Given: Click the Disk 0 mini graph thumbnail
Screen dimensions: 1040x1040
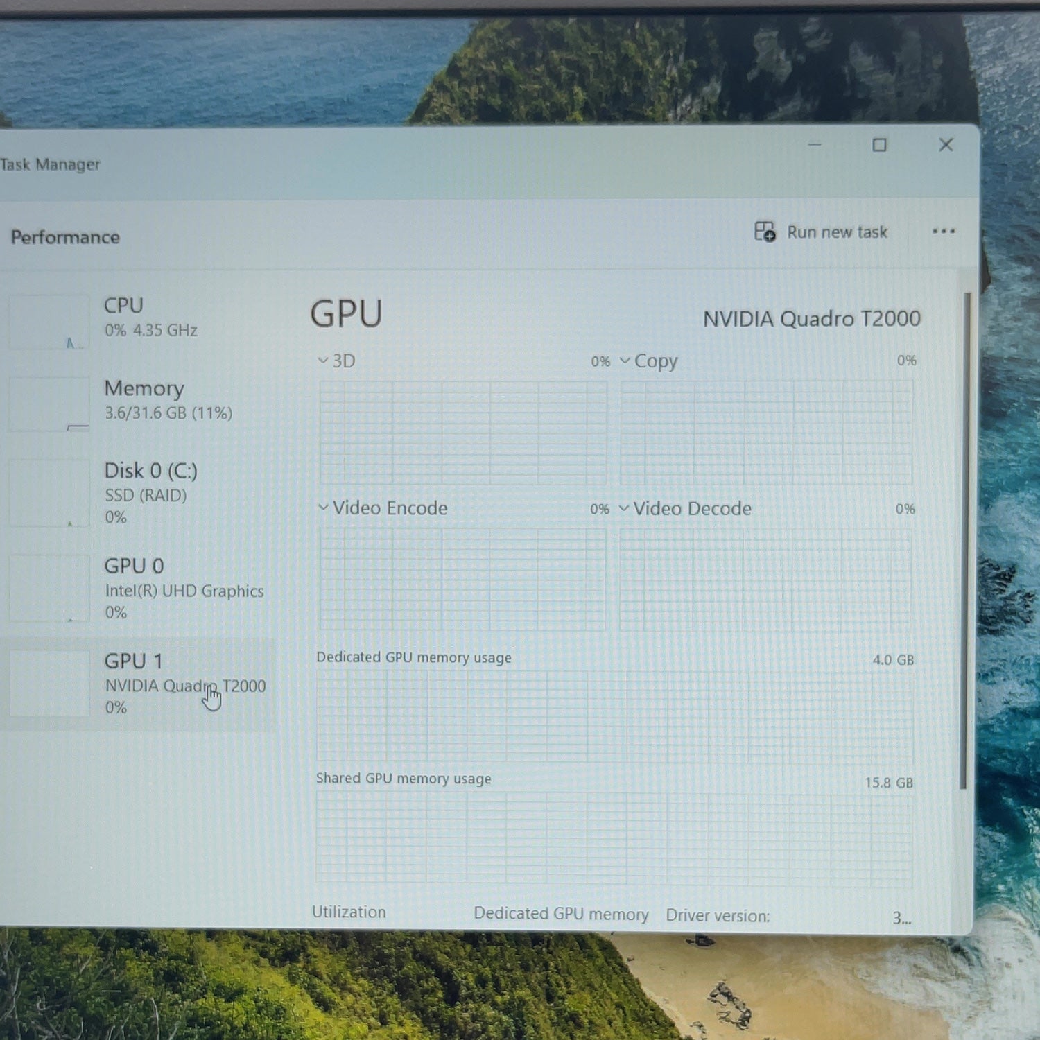Looking at the screenshot, I should tap(49, 493).
